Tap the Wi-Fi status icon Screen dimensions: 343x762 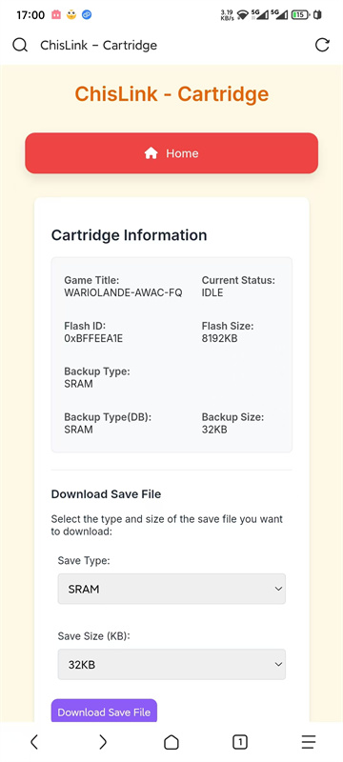coord(242,15)
